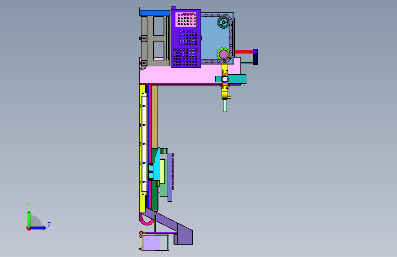Select the white round part on the teal block
The width and height of the screenshot is (397, 257).
[x=224, y=79]
